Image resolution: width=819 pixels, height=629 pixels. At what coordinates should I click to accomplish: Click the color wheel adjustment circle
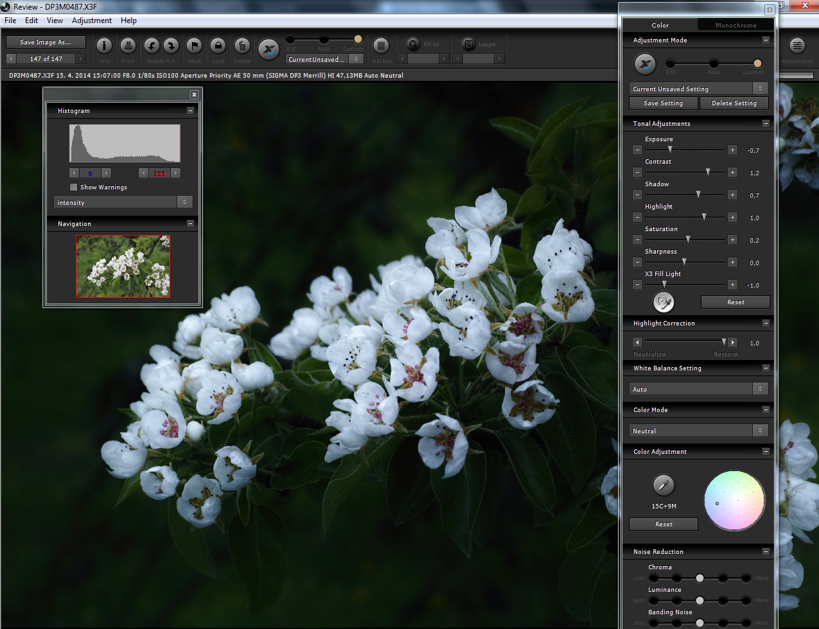pyautogui.click(x=734, y=501)
